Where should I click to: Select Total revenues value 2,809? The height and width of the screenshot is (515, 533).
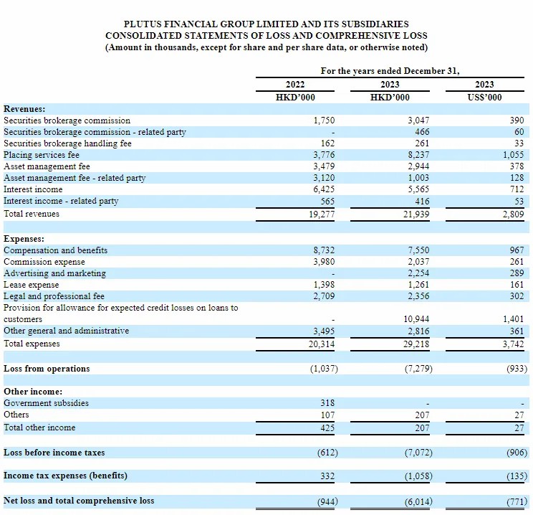(513, 214)
